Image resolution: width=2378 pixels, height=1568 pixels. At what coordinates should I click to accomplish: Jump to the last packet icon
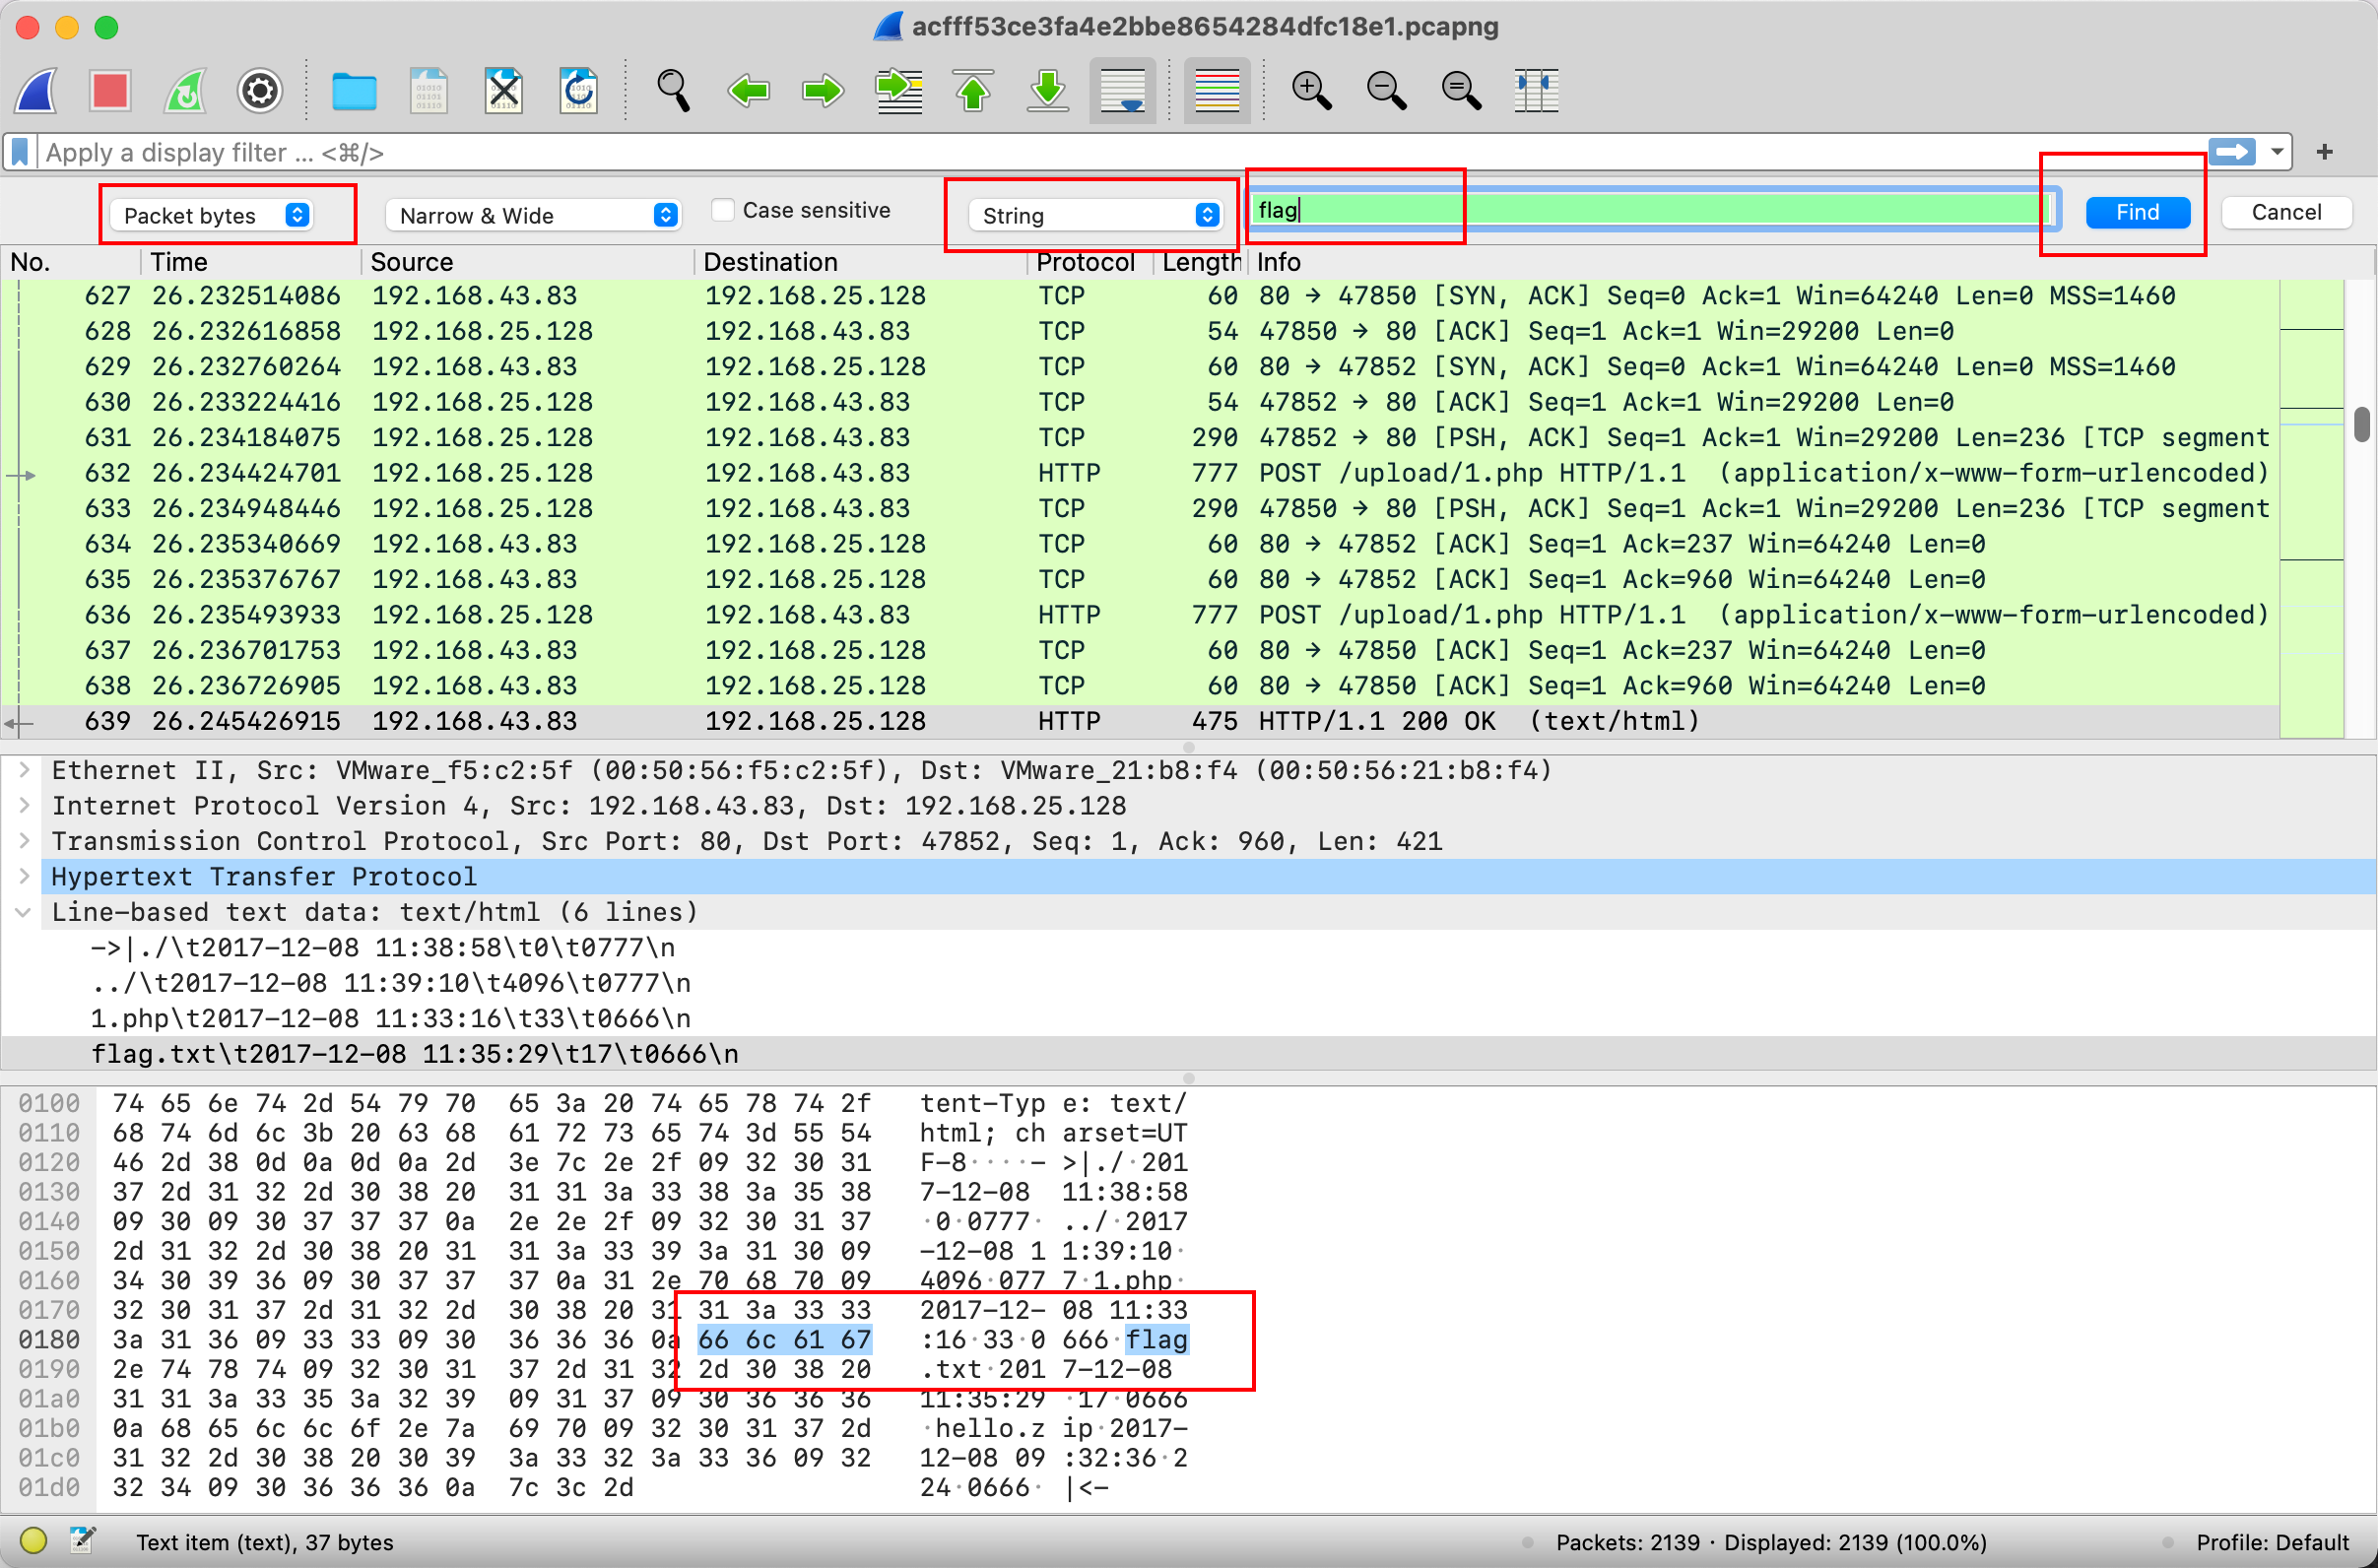(x=1048, y=91)
